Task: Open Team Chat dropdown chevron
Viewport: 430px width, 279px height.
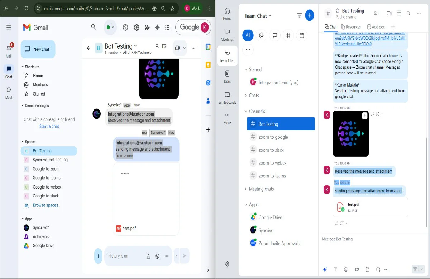Action: (x=270, y=15)
